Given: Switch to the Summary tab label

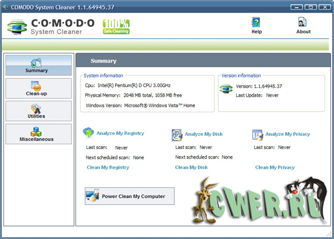Looking at the screenshot, I should click(36, 70).
